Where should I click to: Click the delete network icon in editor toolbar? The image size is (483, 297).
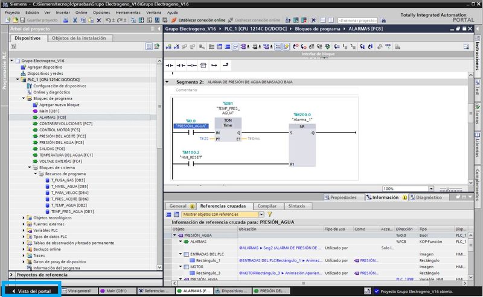tap(176, 47)
